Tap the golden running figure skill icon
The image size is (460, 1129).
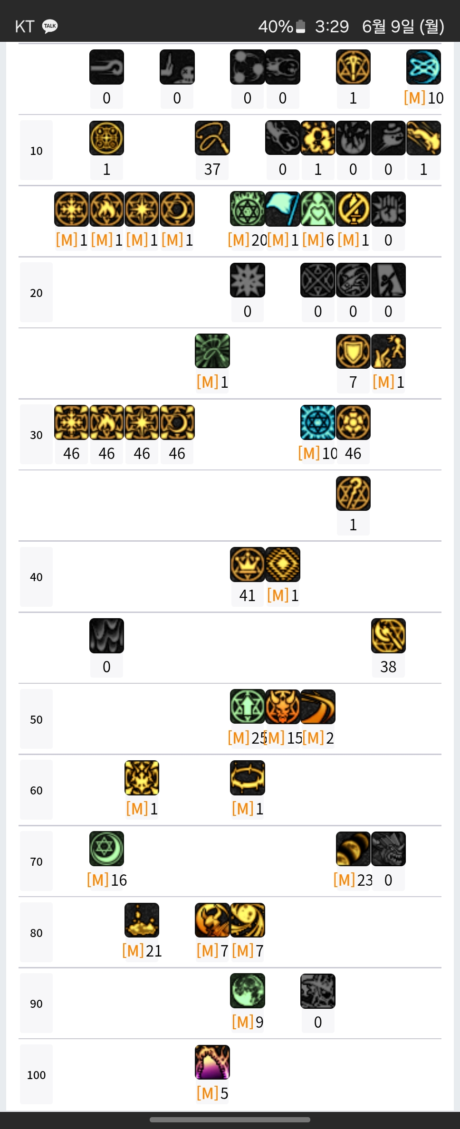pos(388,352)
